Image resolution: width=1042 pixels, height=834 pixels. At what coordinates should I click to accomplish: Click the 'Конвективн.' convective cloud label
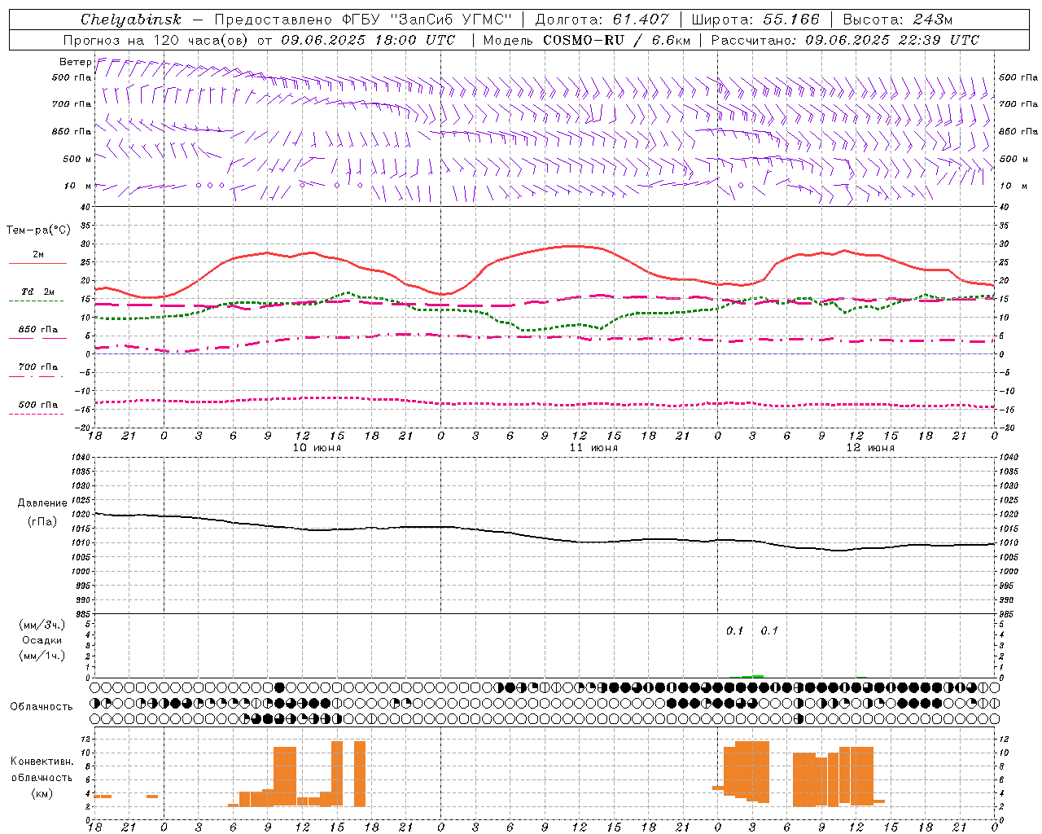pos(42,762)
